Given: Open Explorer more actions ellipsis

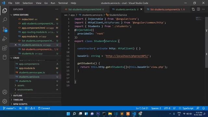Looking at the screenshot, I should (x=57, y=9).
